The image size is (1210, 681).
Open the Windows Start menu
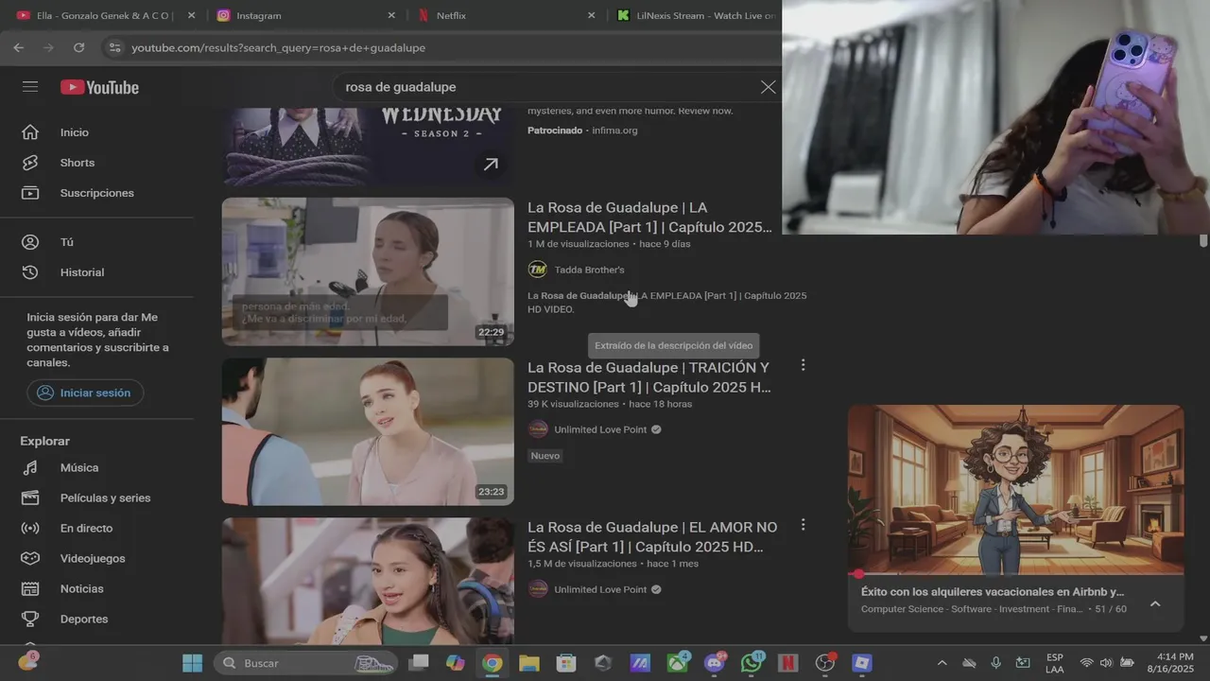193,663
